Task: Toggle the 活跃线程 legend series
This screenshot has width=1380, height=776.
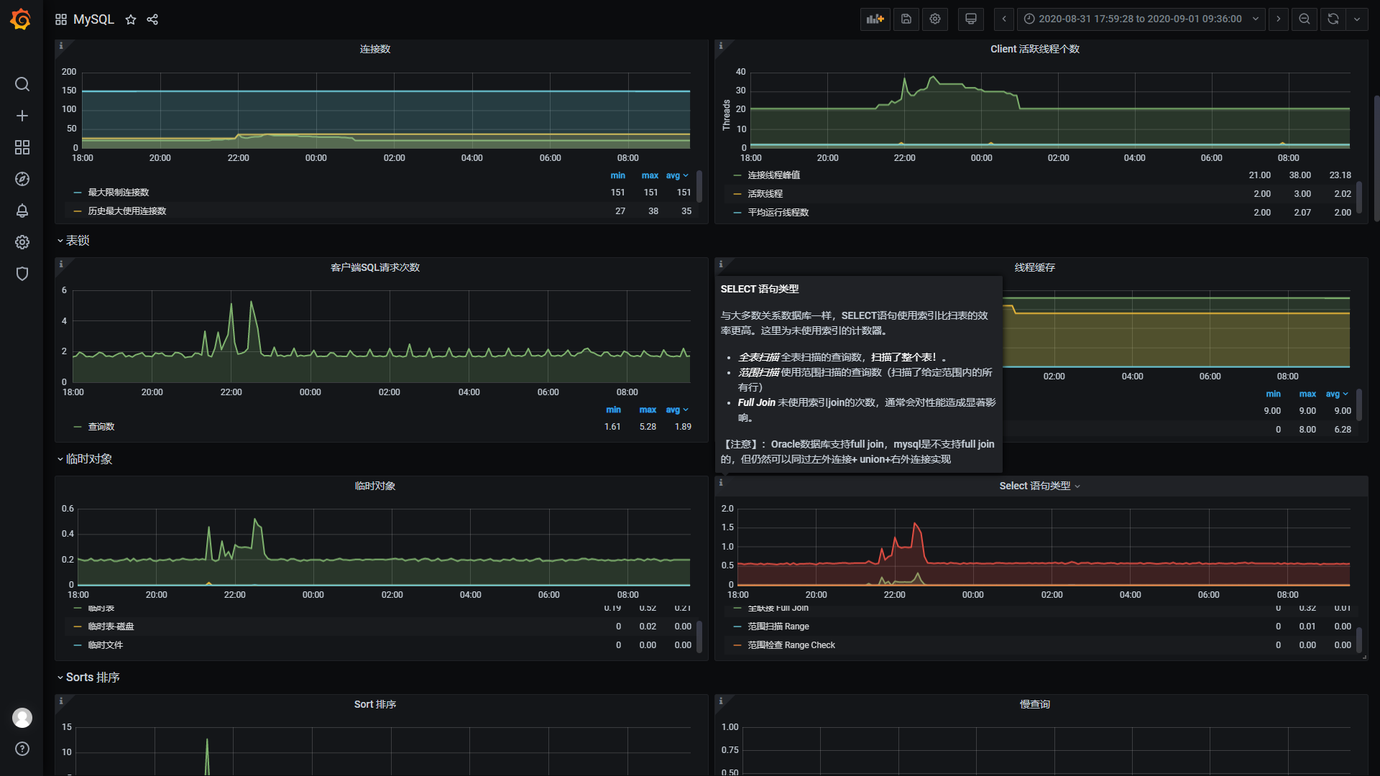Action: point(765,194)
